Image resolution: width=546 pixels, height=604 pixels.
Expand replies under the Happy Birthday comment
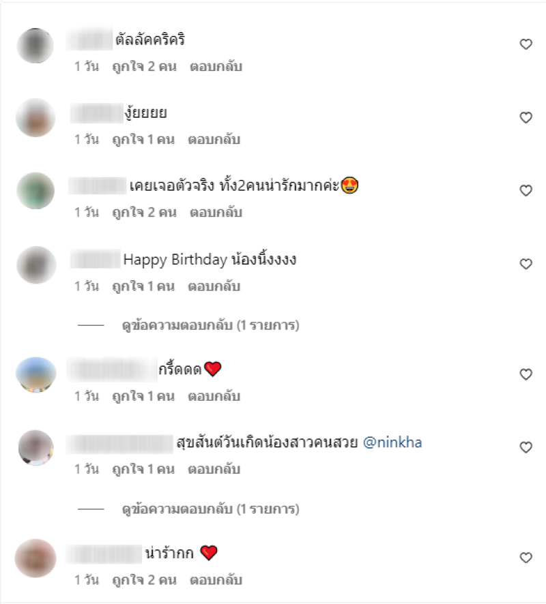pos(210,325)
